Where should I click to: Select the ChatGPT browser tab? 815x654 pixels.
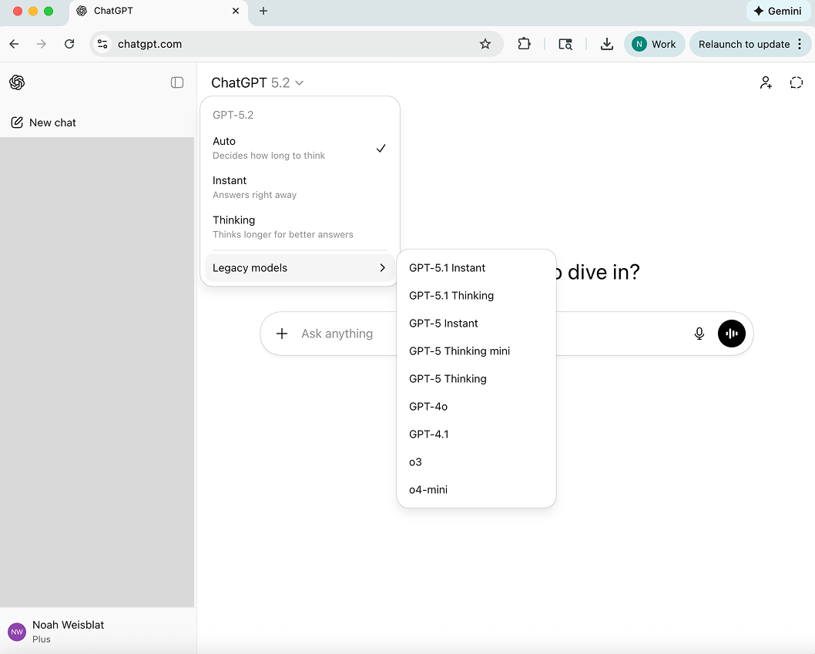[x=159, y=12]
